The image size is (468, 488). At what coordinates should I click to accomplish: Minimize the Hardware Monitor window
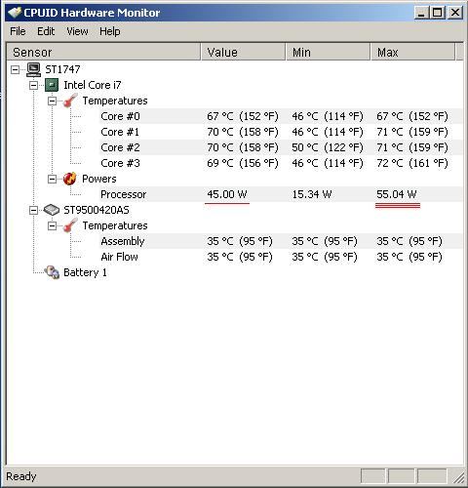coord(421,13)
